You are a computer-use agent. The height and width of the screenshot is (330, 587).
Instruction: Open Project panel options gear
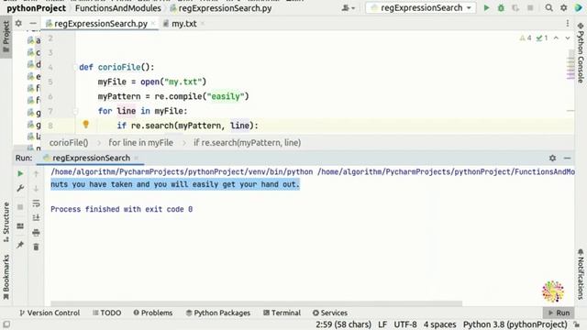(18, 23)
